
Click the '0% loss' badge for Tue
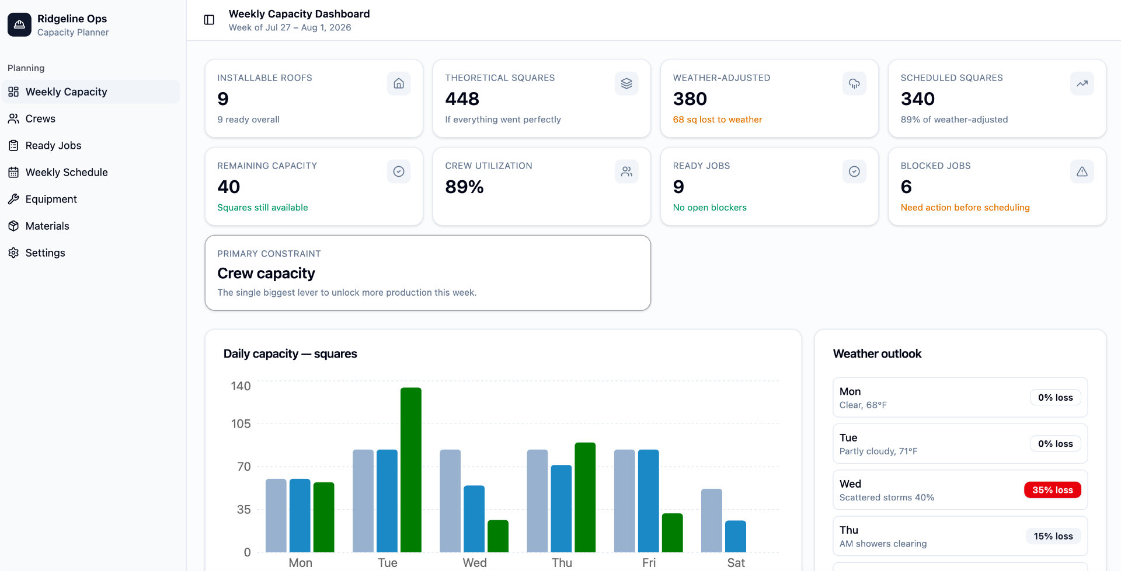tap(1055, 444)
